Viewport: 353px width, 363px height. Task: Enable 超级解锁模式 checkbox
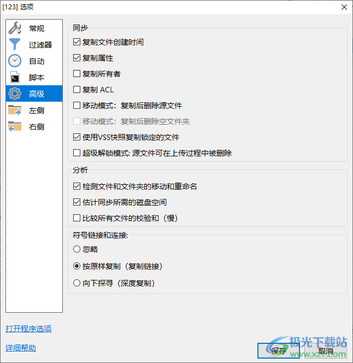coord(77,153)
